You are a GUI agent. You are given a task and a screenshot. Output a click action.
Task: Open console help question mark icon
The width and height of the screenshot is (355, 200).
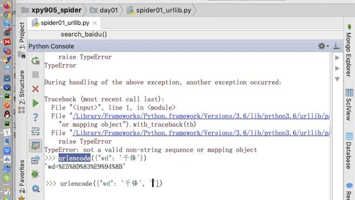tap(35, 117)
